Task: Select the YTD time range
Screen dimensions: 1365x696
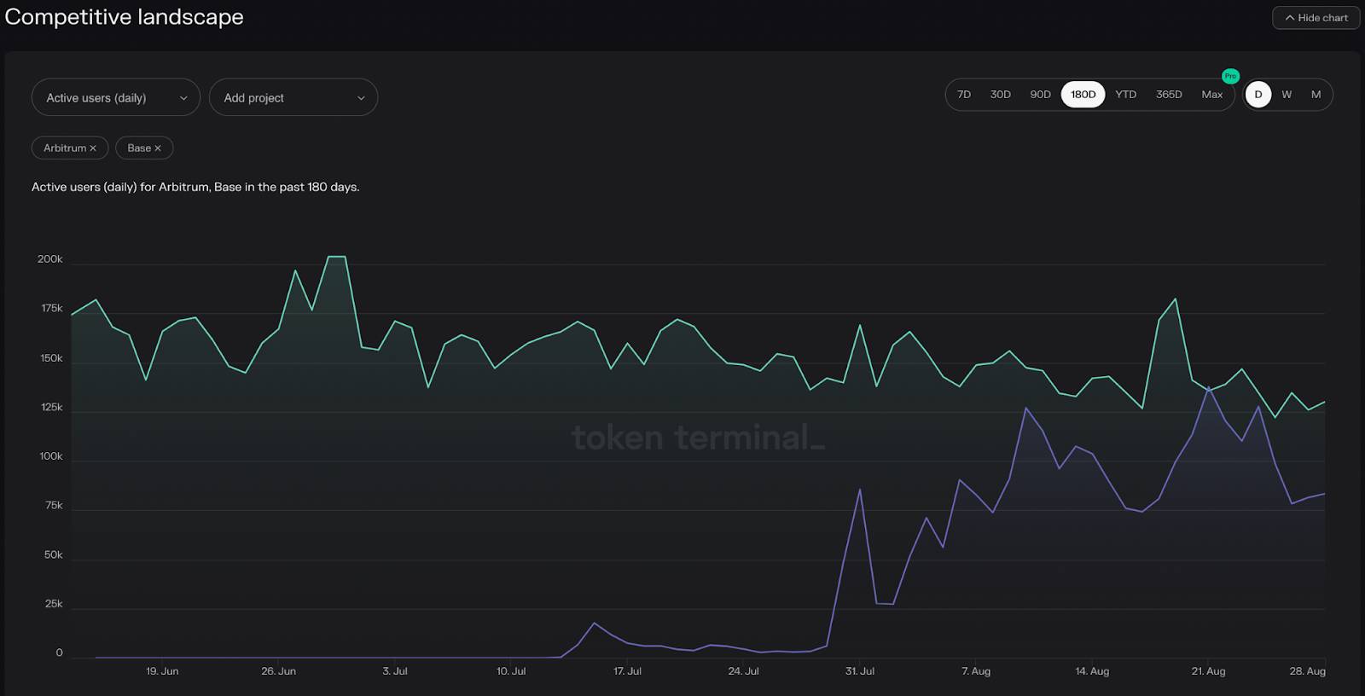Action: coord(1126,95)
